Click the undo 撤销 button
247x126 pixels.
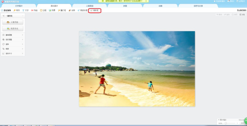click(x=219, y=15)
